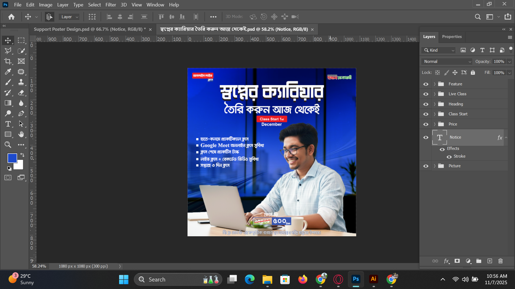
Task: Toggle visibility of Picture group
Action: coord(426,166)
